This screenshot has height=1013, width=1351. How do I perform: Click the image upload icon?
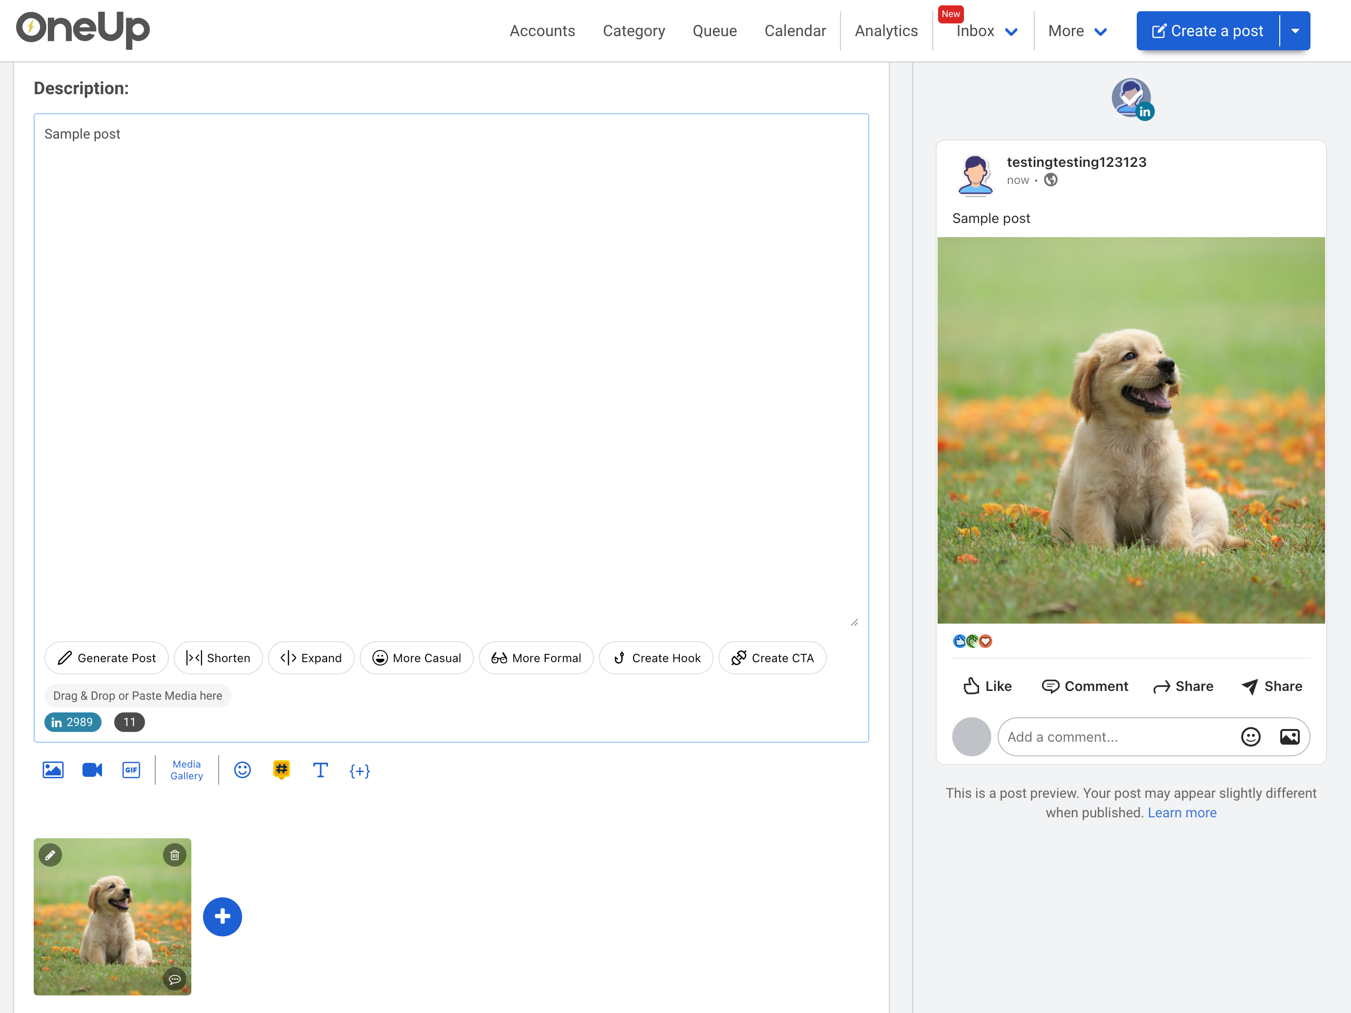[53, 770]
